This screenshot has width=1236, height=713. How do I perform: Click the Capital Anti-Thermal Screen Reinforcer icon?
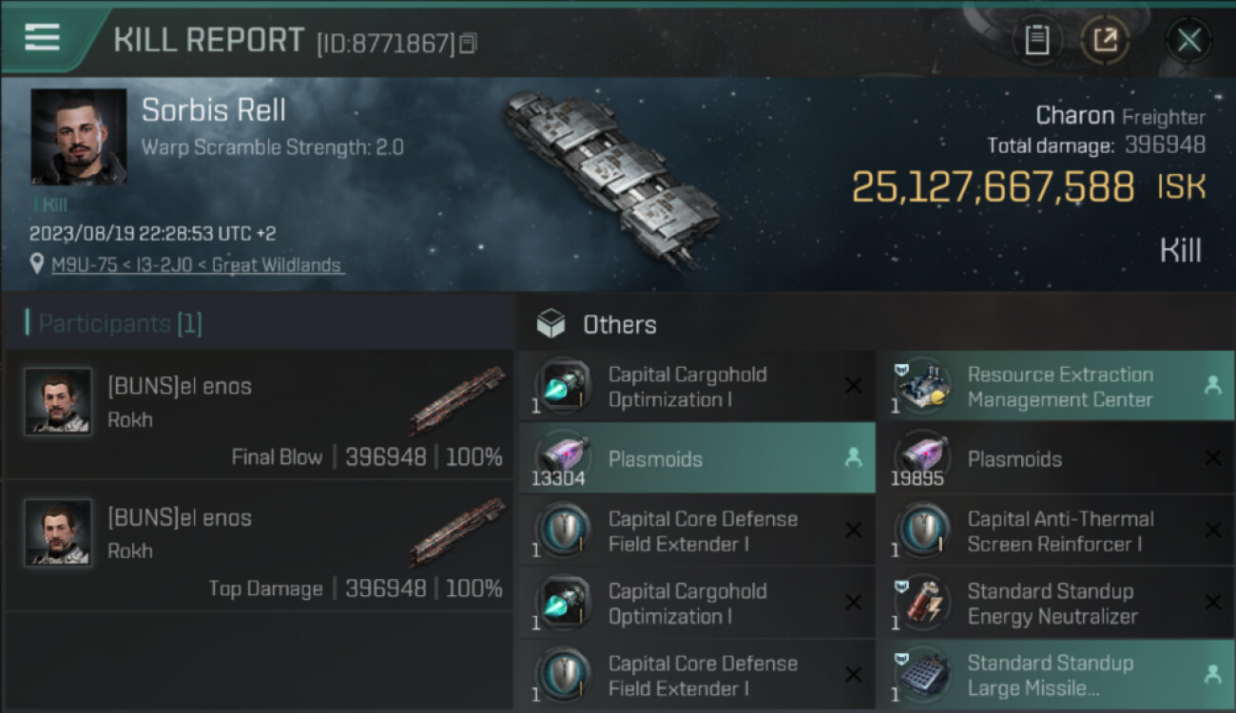(x=922, y=530)
